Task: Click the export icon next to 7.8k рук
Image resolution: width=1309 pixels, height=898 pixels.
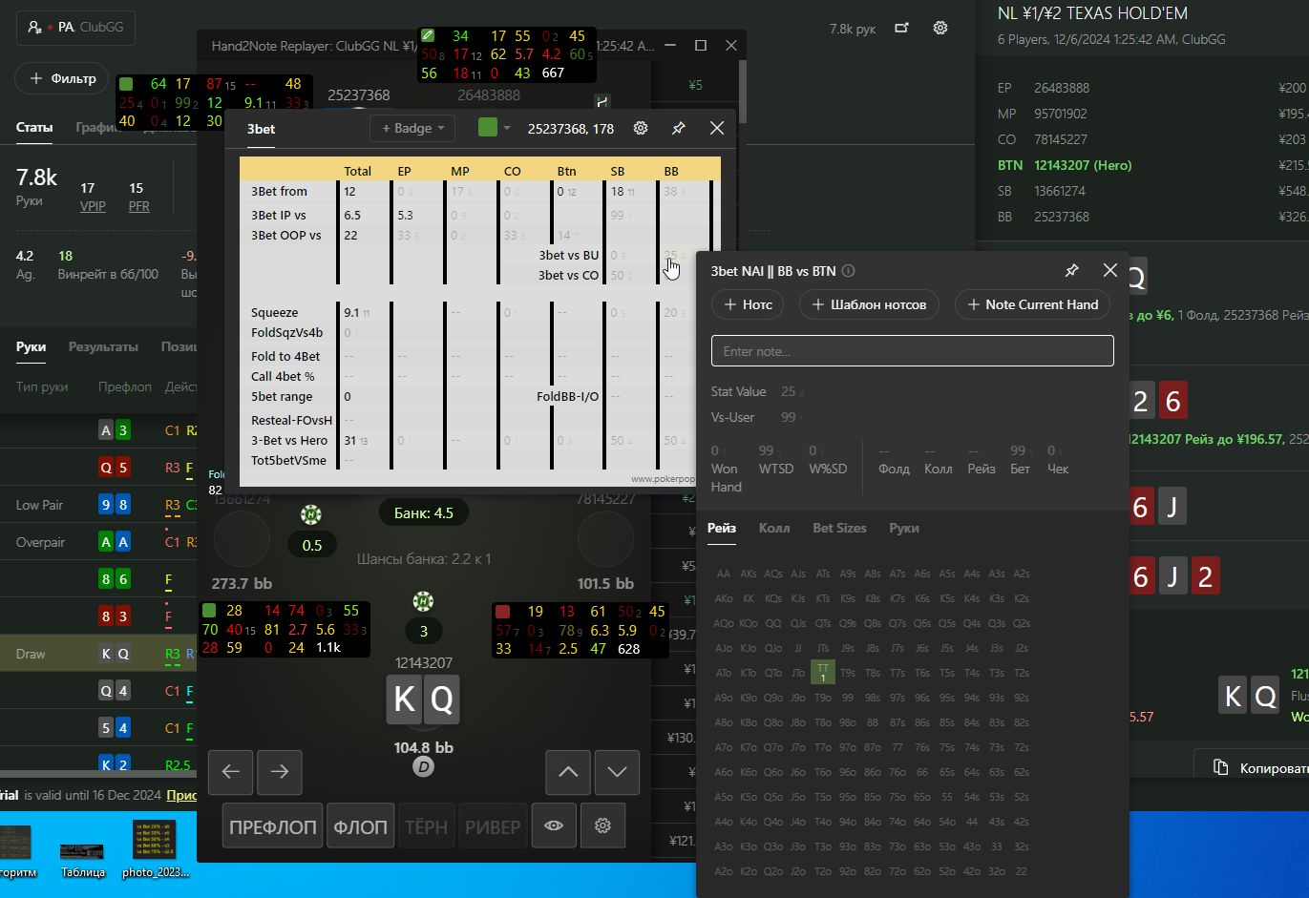Action: 901,28
